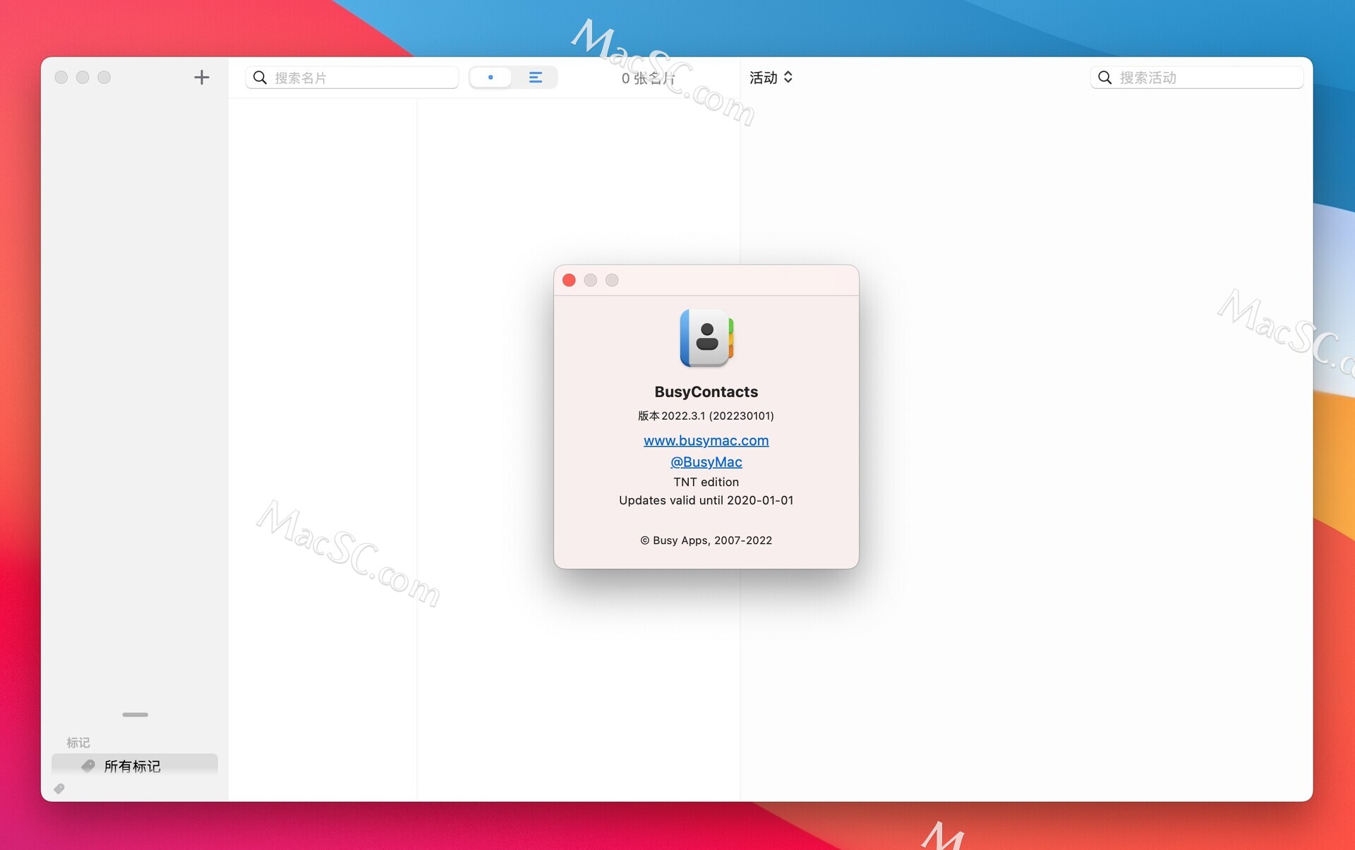Click the contact search magnifier icon
Screen dimensions: 1355x850
click(x=260, y=77)
